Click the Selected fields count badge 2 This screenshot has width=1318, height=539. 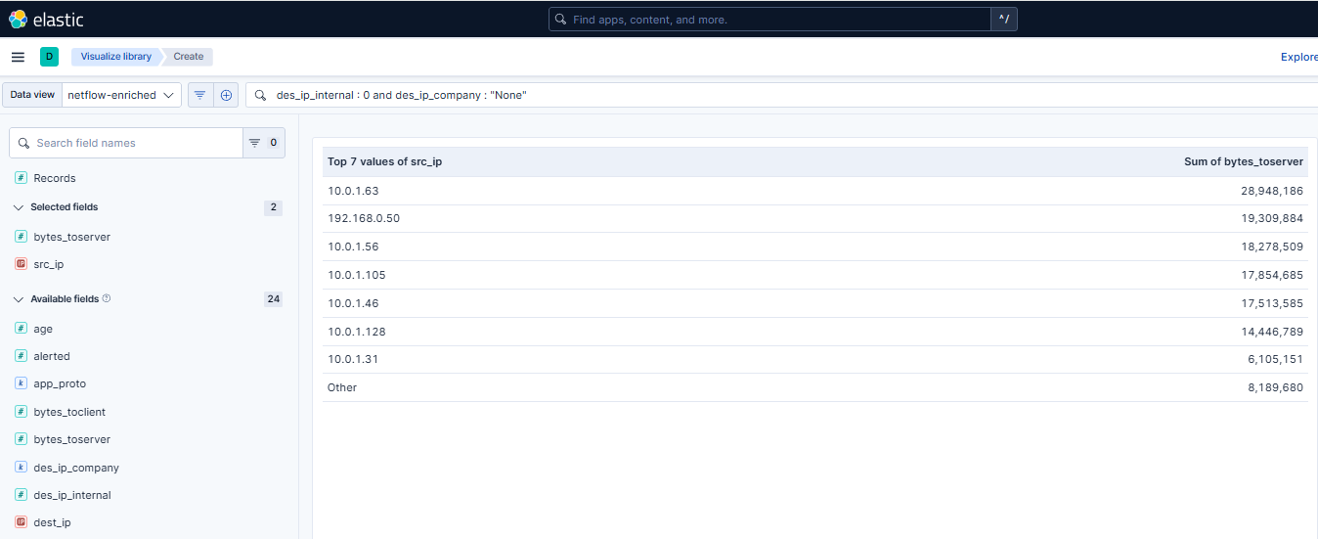click(273, 207)
